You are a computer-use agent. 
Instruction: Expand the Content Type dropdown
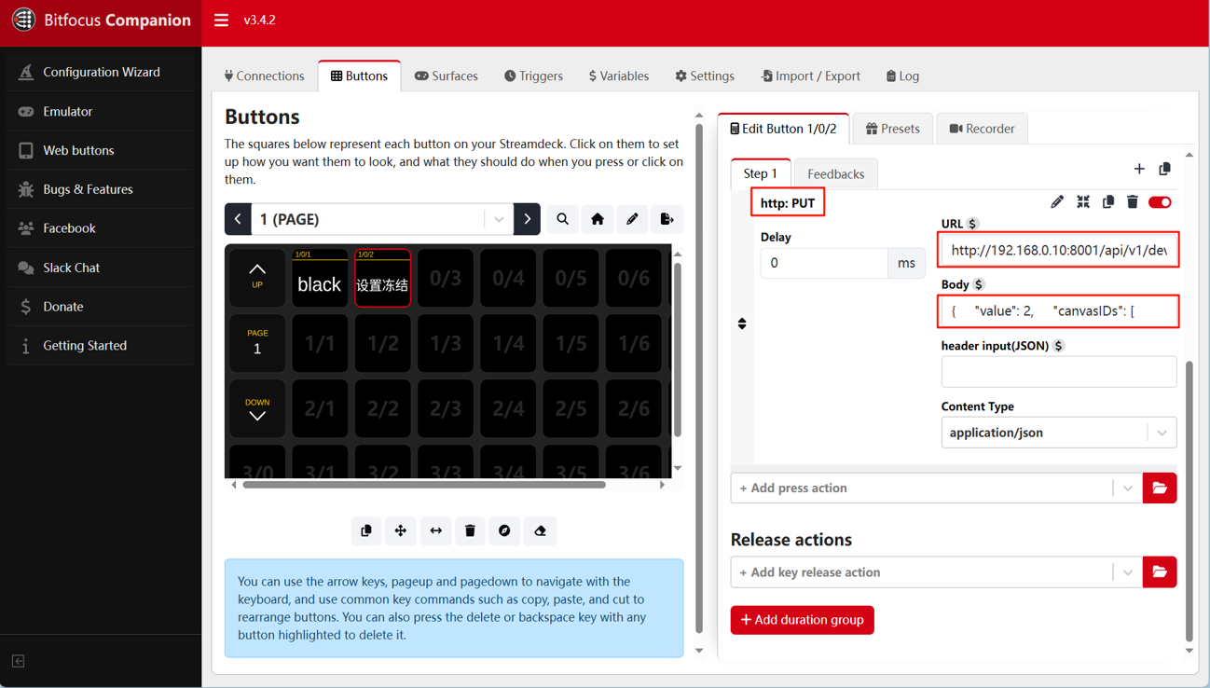click(1162, 433)
